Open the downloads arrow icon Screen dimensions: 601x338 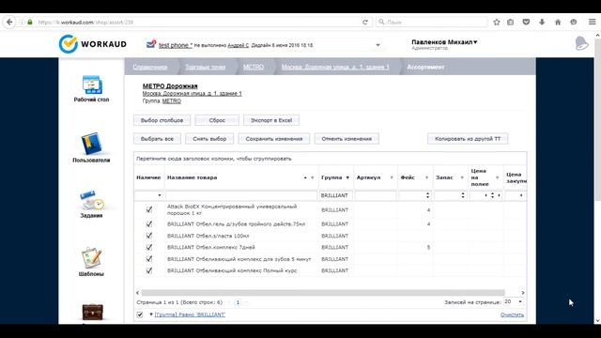[542, 23]
